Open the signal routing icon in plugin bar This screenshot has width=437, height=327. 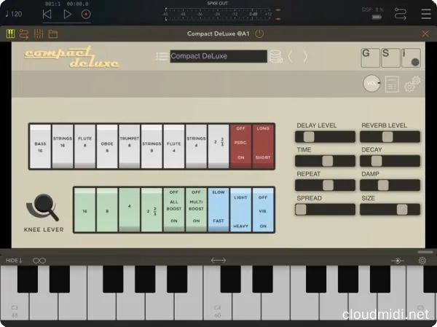[24, 34]
